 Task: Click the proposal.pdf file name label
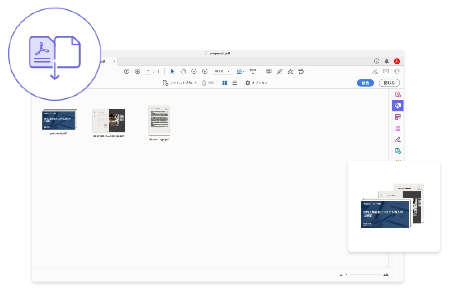58,134
